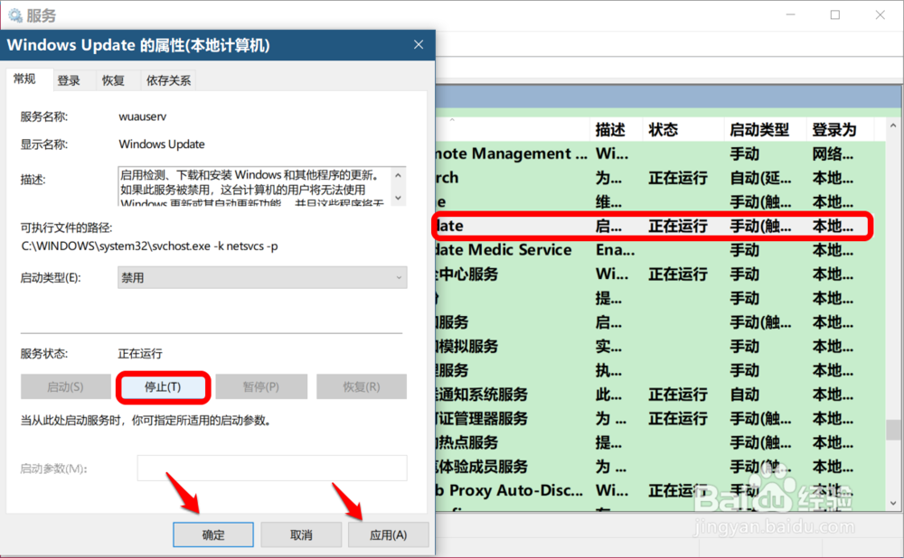This screenshot has width=904, height=558.
Task: Click the services list scroll-down arrow
Action: point(893,503)
